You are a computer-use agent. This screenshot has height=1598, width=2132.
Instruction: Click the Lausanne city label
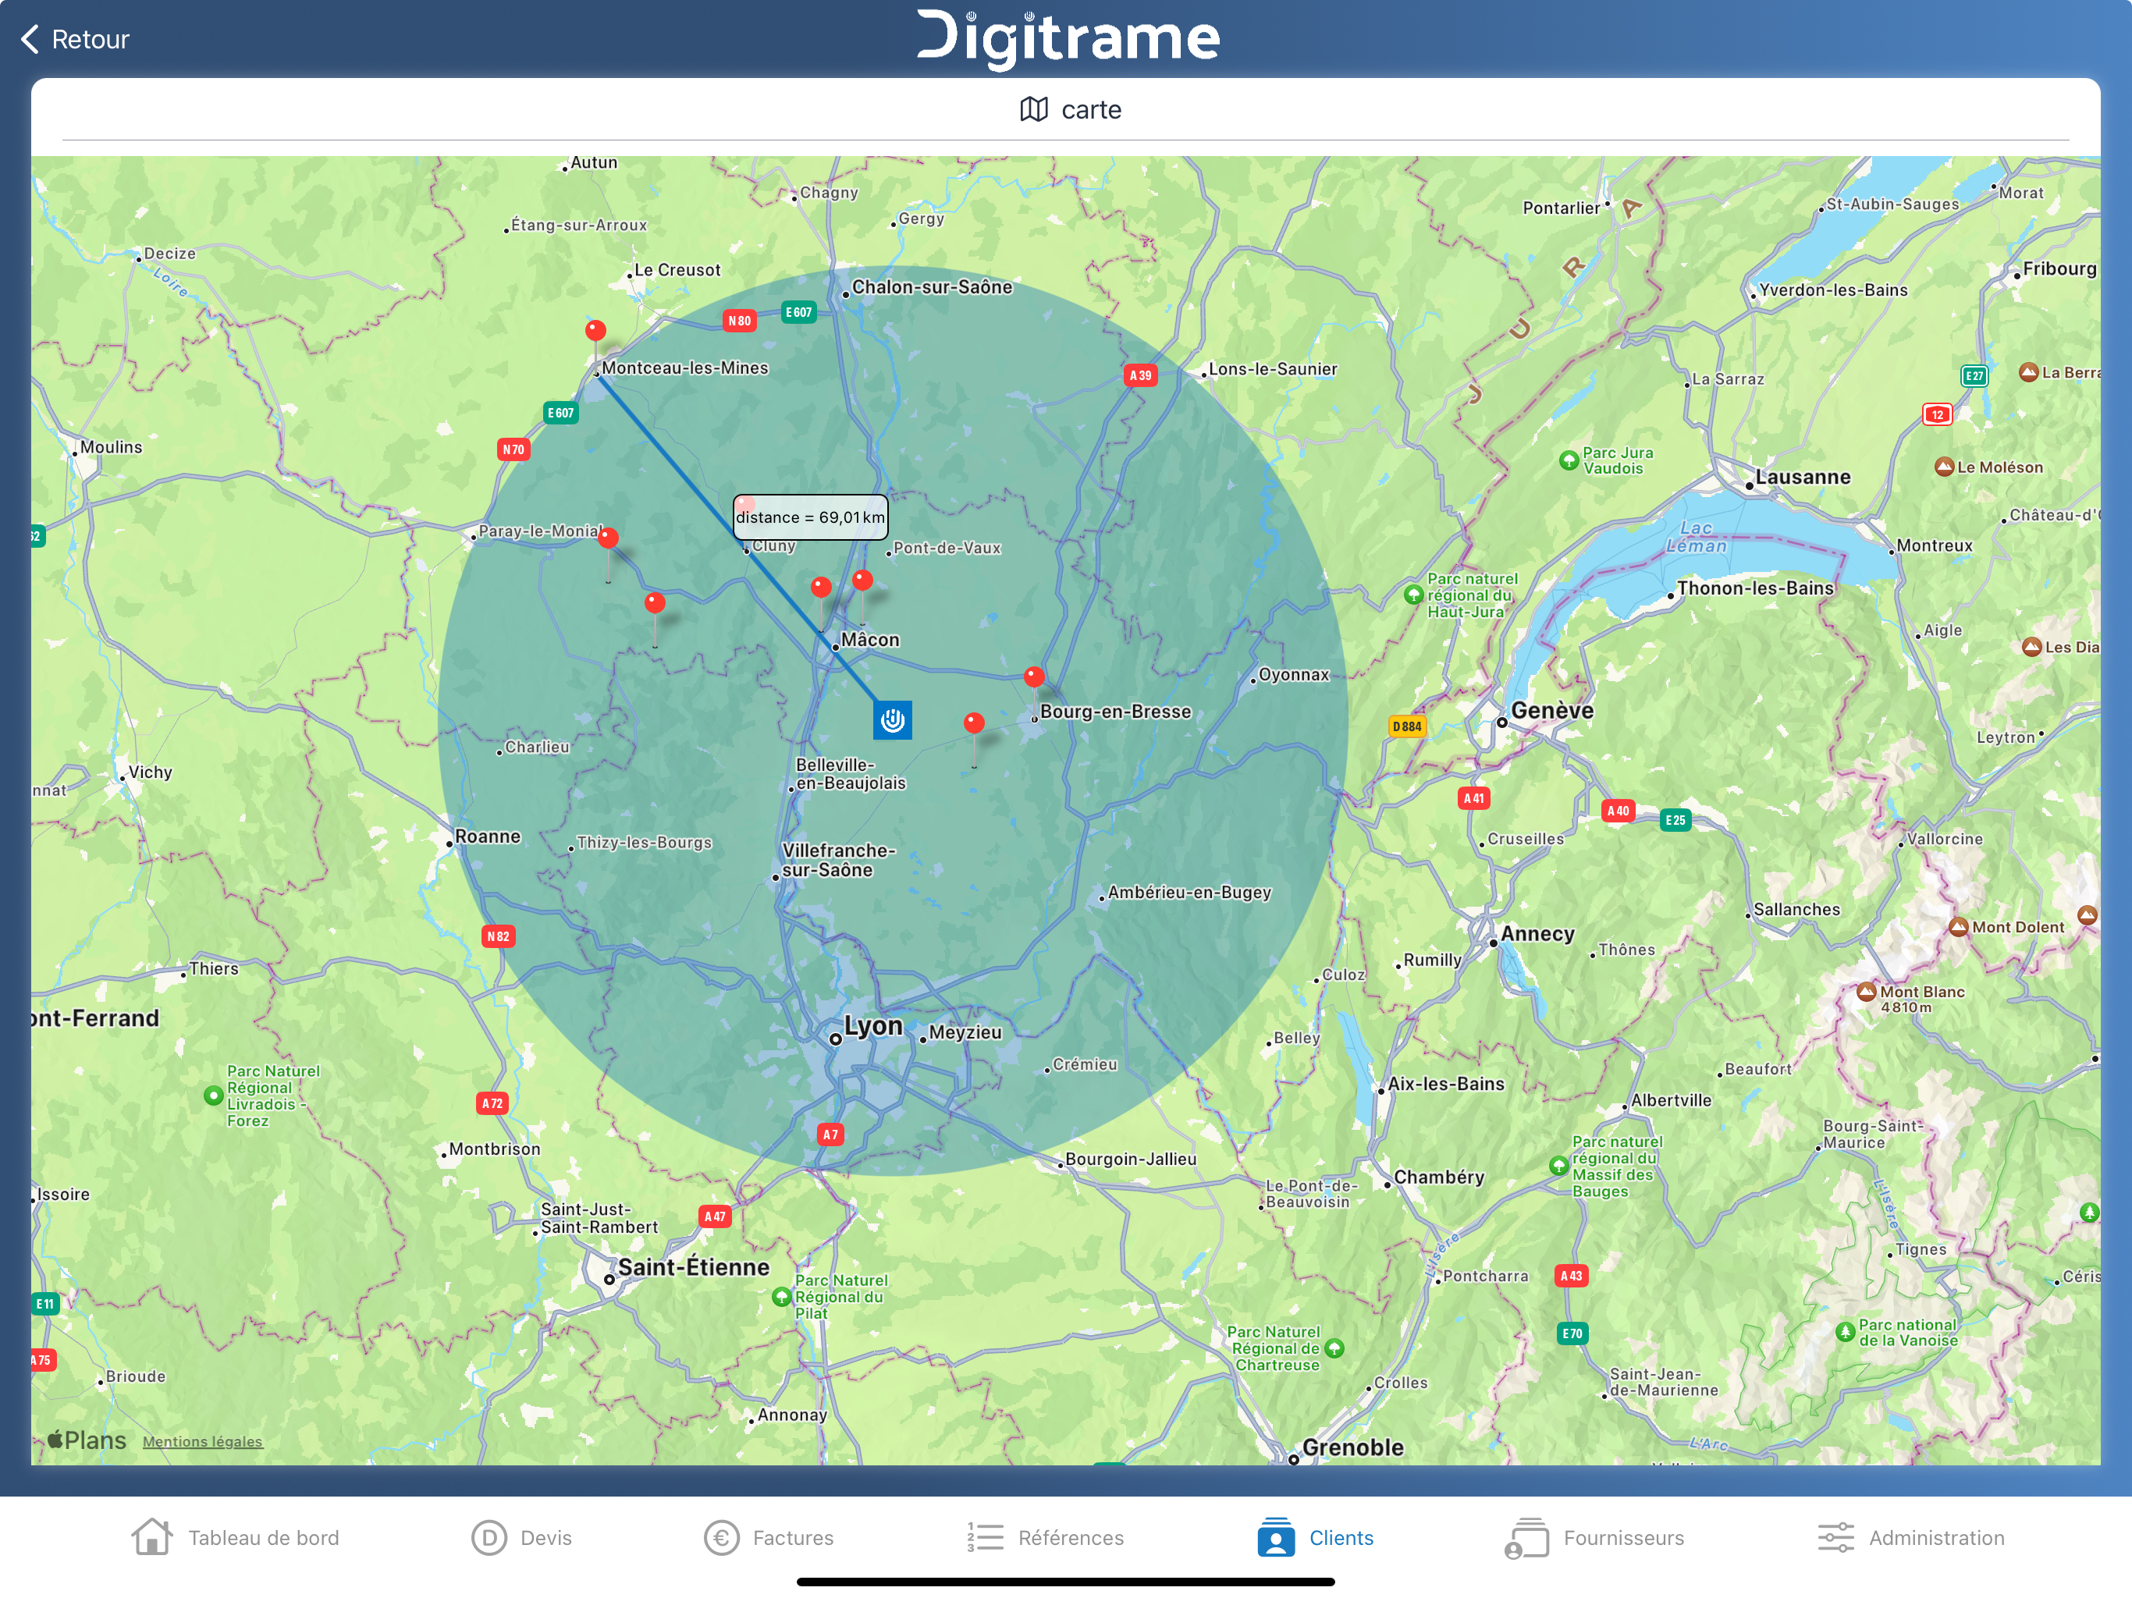tap(1803, 477)
